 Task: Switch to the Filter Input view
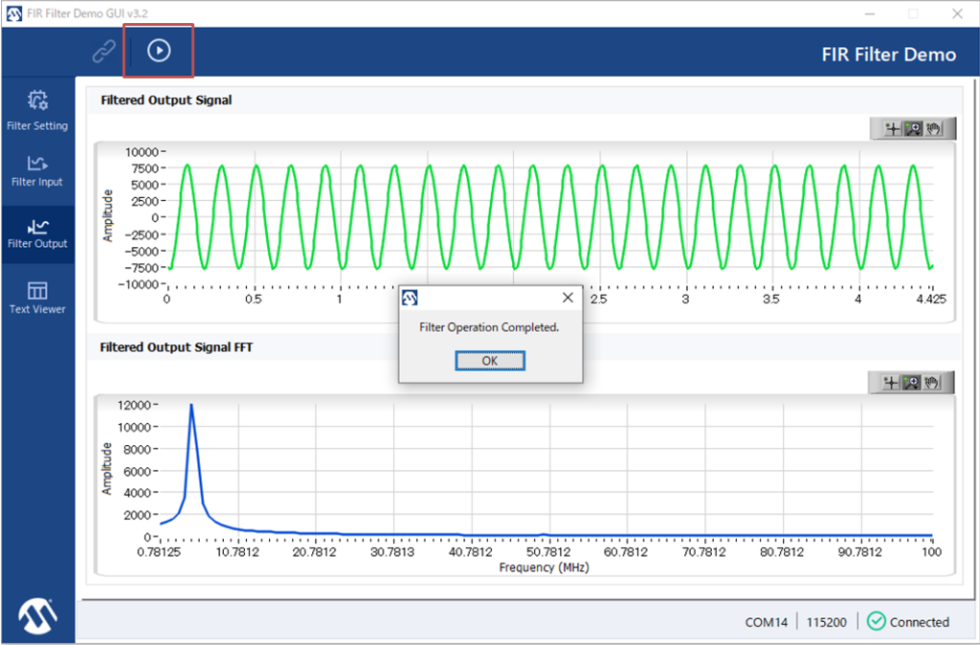coord(37,170)
